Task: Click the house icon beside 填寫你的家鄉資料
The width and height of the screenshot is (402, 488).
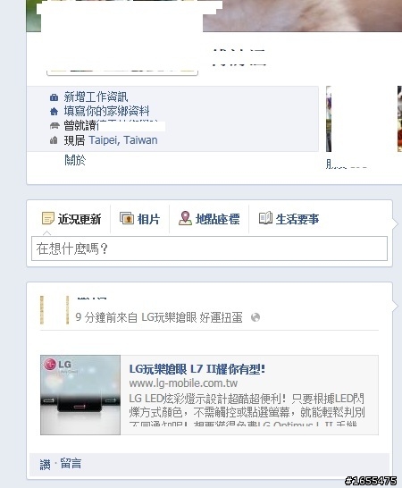Action: pyautogui.click(x=54, y=111)
